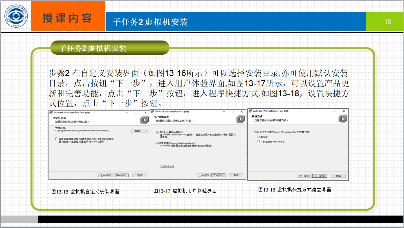The image size is (404, 228).
Task: Open the 了解更多信息 link
Action: [x=167, y=166]
